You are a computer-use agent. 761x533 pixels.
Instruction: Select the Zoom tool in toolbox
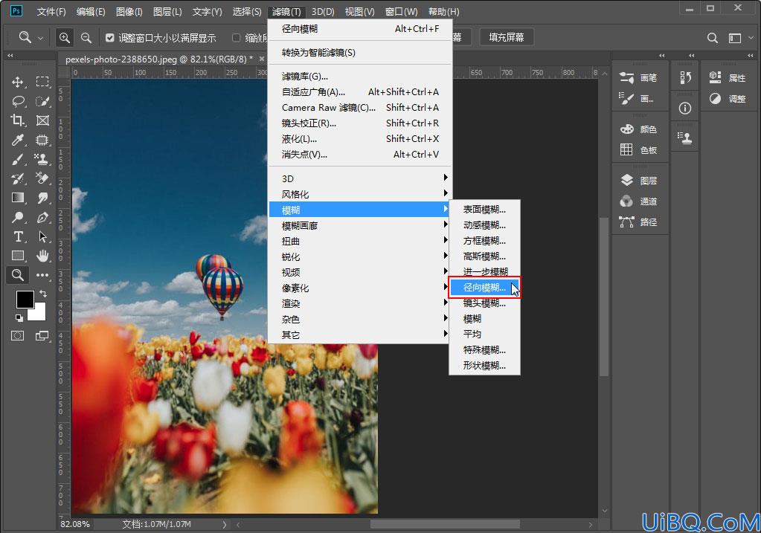pos(18,275)
